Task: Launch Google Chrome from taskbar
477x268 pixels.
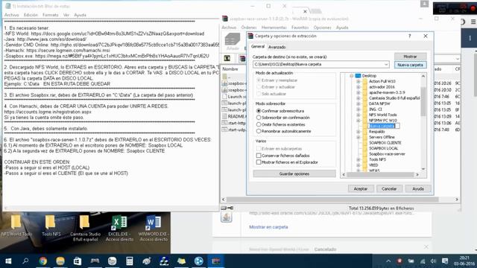Action: 43,261
